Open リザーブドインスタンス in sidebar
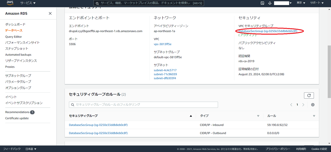 (x=21, y=60)
